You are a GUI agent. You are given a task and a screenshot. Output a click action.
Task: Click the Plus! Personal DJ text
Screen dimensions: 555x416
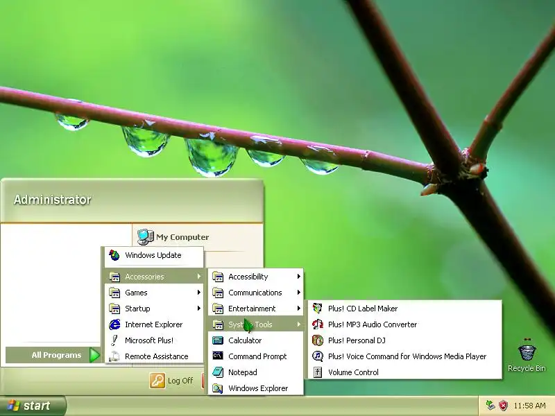[357, 340]
